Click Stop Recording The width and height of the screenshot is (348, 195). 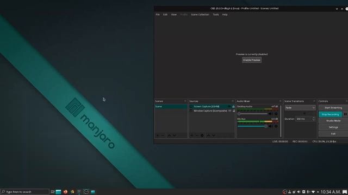pos(330,114)
